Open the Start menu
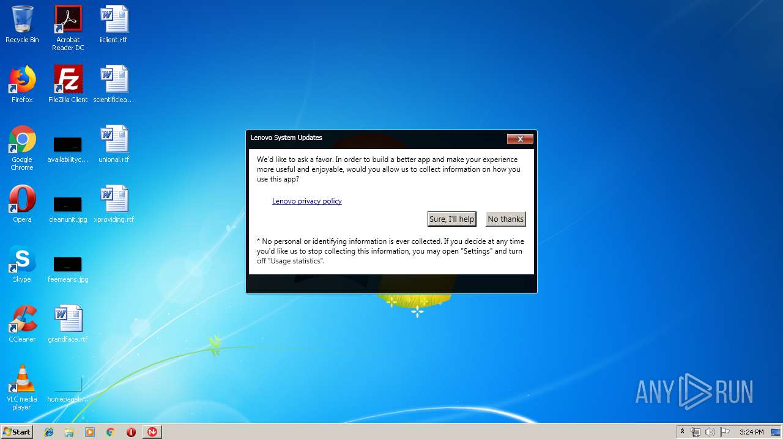783x440 pixels. coord(17,432)
